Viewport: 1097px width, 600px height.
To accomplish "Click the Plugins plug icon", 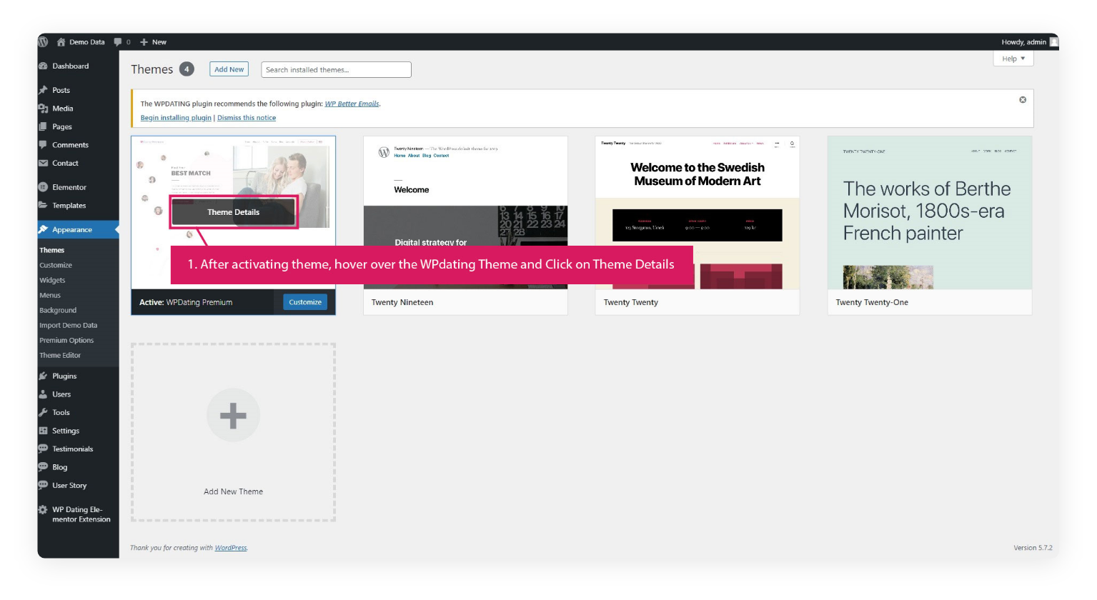I will [43, 376].
